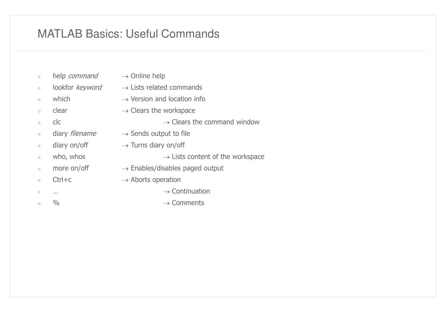Click the slide title 'MATLAB Basics: Useful Commands'
Image resolution: width=446 pixels, height=309 pixels.
[128, 34]
